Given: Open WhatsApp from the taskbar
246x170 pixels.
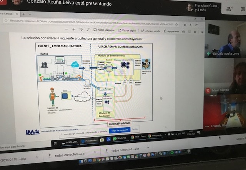Looking at the screenshot, I should (120, 138).
